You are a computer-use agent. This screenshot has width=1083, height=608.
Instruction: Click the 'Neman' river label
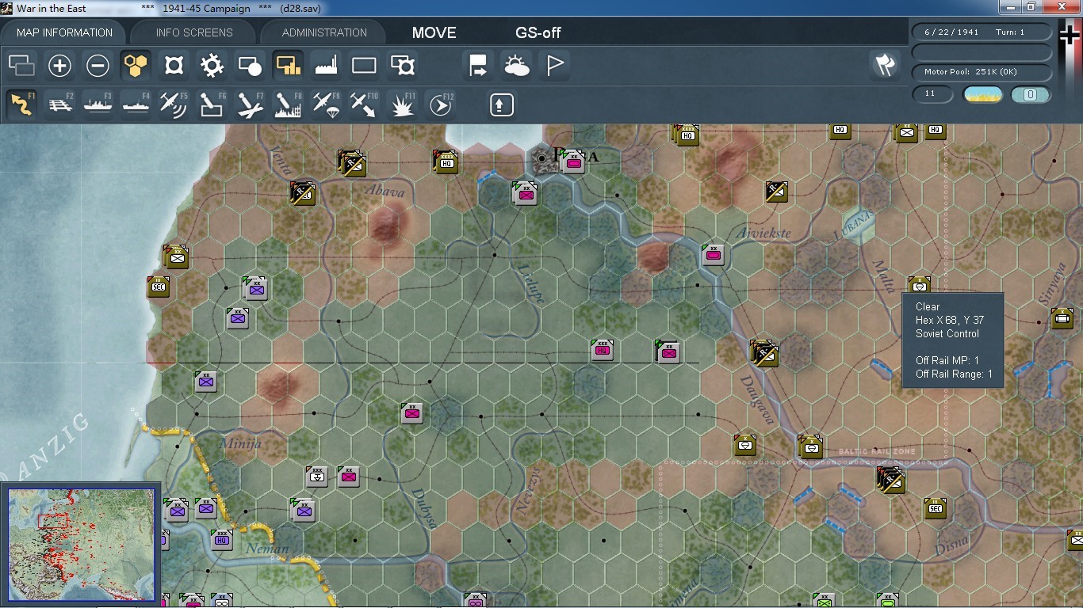267,549
